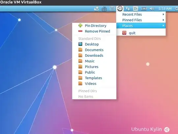
Task: Click the Zh input method indicator
Action: [x=135, y=9]
